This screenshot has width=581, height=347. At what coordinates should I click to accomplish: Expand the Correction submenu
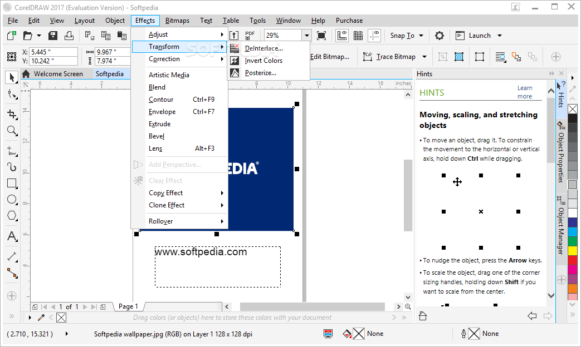179,59
